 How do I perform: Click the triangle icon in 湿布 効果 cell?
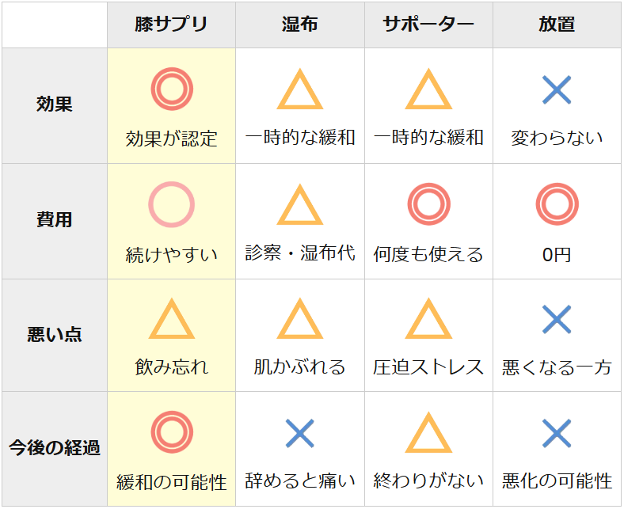click(x=300, y=91)
